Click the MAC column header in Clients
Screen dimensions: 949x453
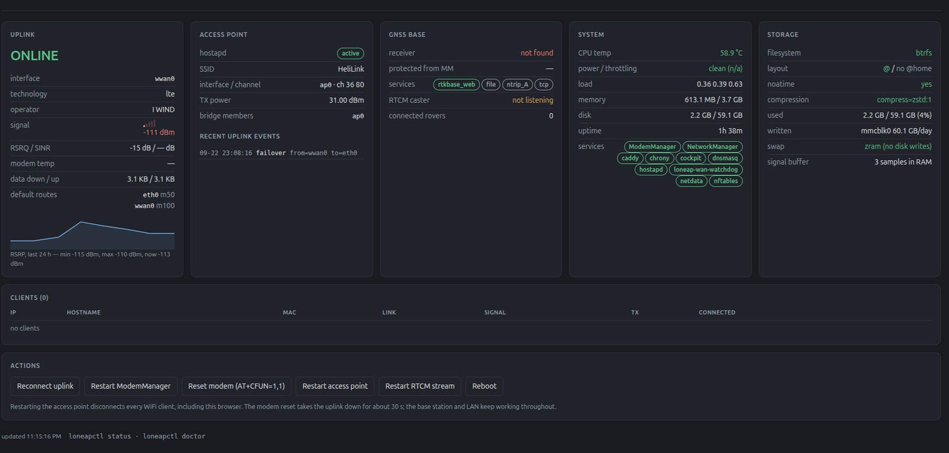(289, 313)
